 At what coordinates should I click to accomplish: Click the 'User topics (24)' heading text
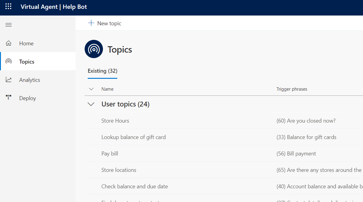(125, 104)
